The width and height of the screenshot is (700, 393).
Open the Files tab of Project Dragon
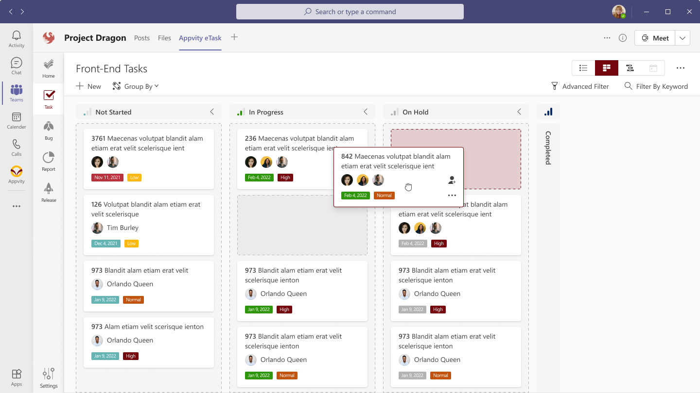[164, 37]
